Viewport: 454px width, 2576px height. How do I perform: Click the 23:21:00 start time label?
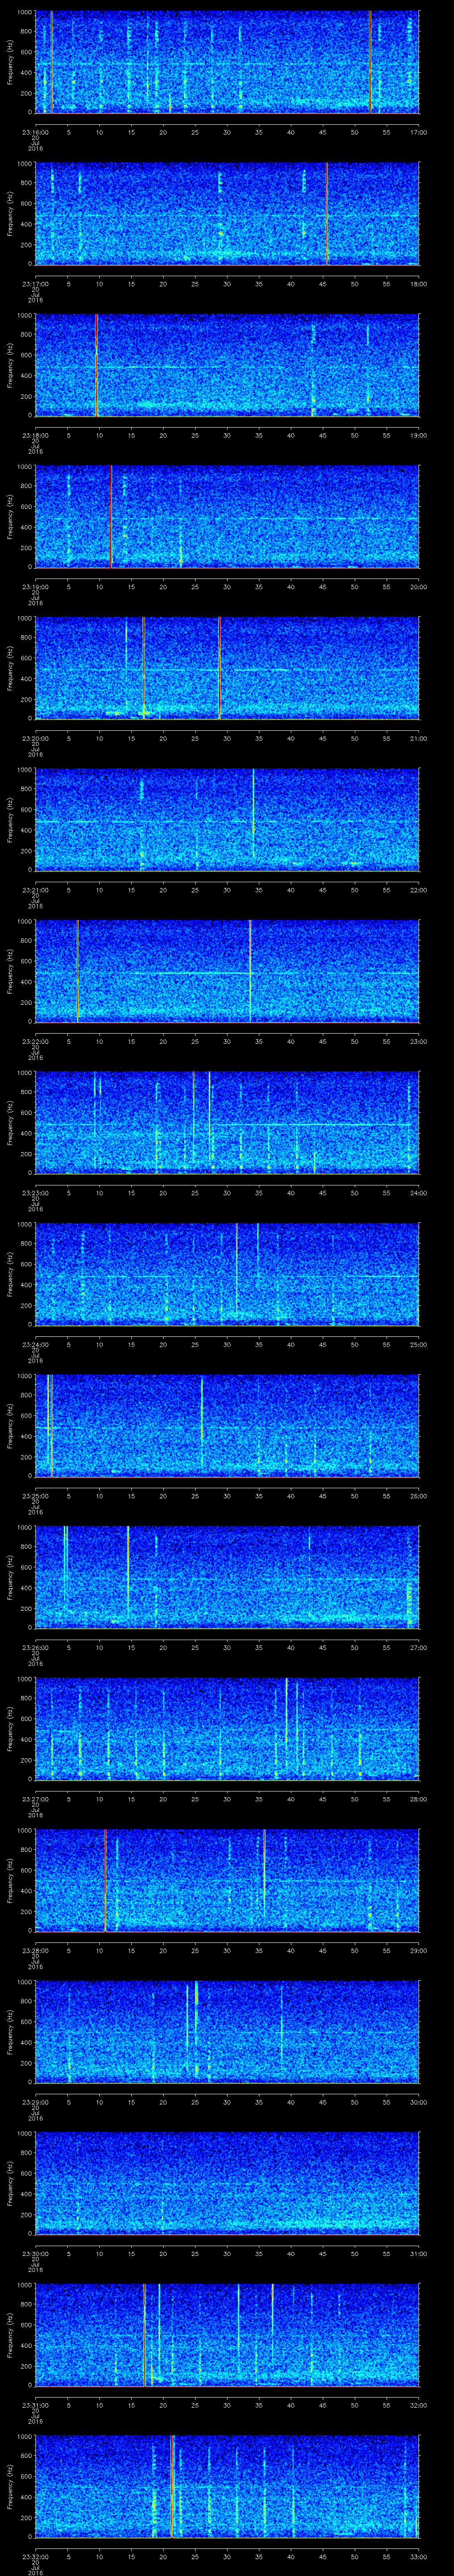click(35, 890)
